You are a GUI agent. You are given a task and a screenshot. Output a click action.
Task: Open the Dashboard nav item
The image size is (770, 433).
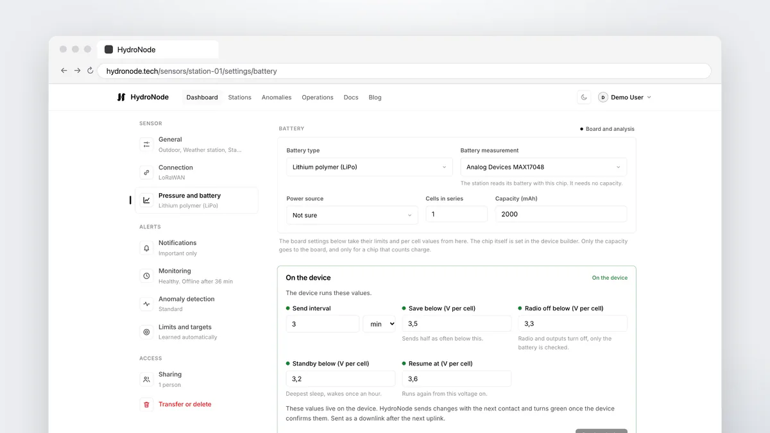point(202,98)
